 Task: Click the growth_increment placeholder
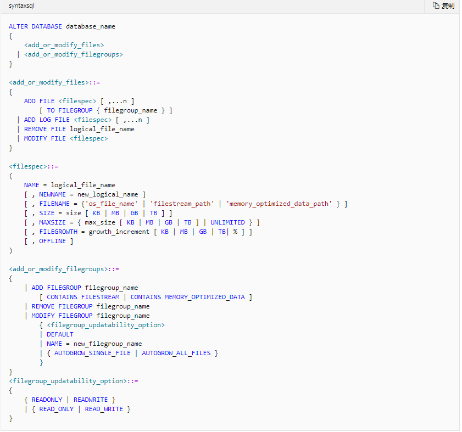pyautogui.click(x=119, y=232)
